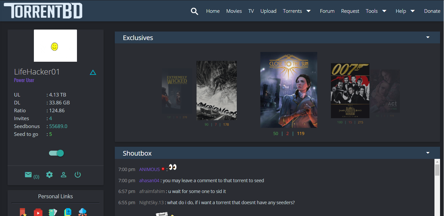Click the stats 50 | 2 | 119
This screenshot has height=216, width=444.
tap(289, 134)
